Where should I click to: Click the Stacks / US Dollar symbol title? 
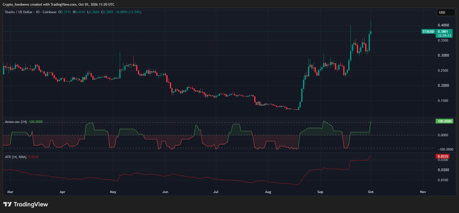(x=19, y=12)
